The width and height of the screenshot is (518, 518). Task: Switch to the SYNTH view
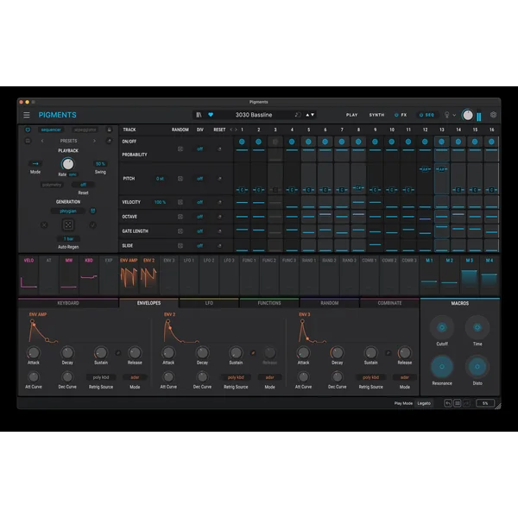[x=376, y=115]
